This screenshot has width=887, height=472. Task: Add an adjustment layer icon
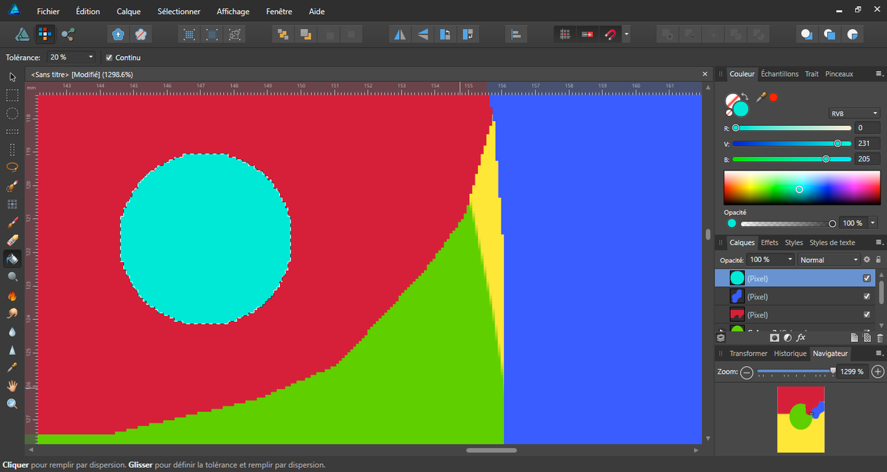pos(788,338)
